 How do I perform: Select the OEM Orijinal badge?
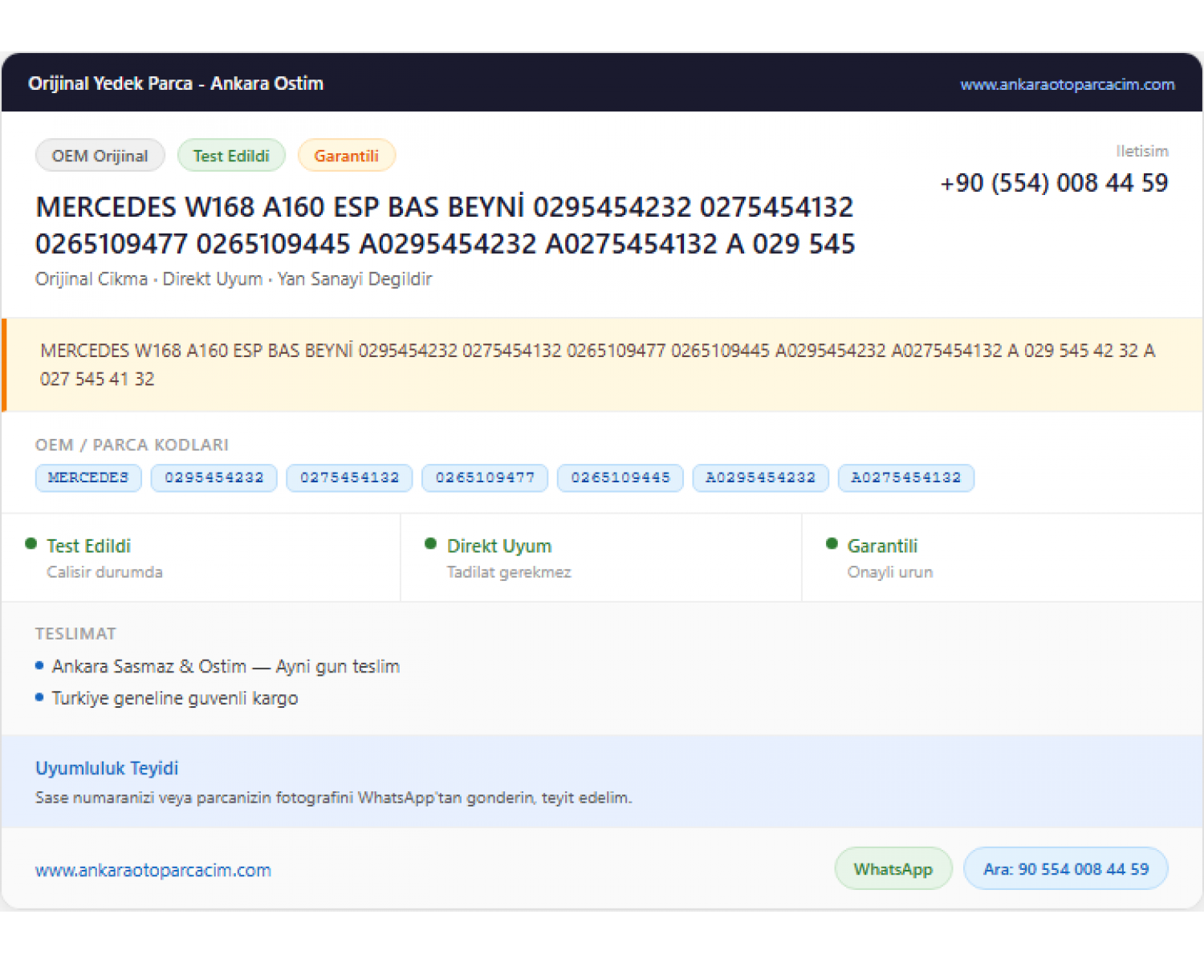pos(100,156)
